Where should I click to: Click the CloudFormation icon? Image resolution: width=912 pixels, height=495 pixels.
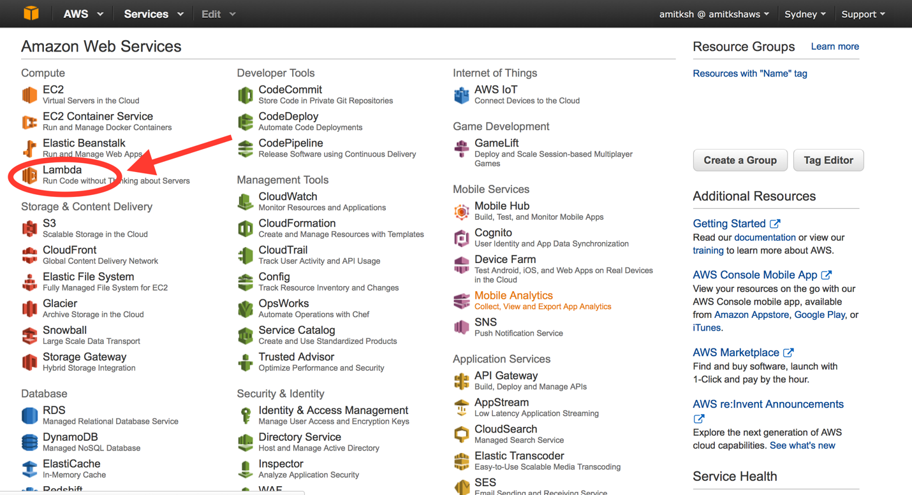(x=246, y=229)
